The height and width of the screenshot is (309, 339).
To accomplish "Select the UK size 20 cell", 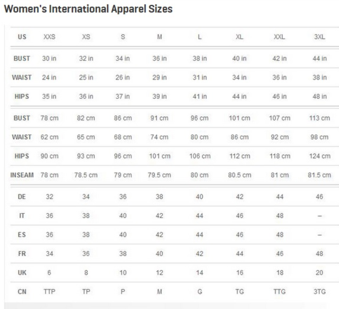I will click(319, 273).
